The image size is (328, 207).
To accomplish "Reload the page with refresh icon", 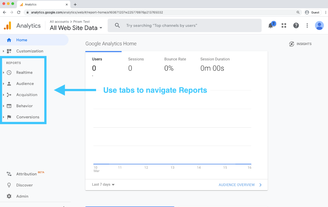I will click(19, 12).
